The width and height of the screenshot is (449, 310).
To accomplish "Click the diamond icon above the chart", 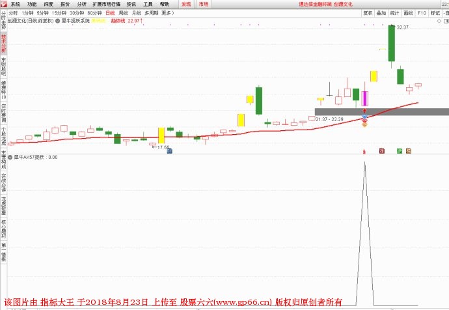I will point(439,21).
